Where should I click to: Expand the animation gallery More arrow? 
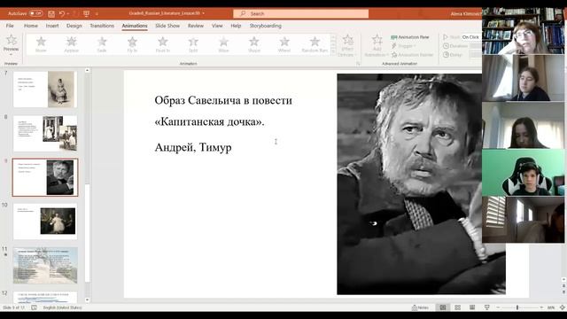(333, 52)
